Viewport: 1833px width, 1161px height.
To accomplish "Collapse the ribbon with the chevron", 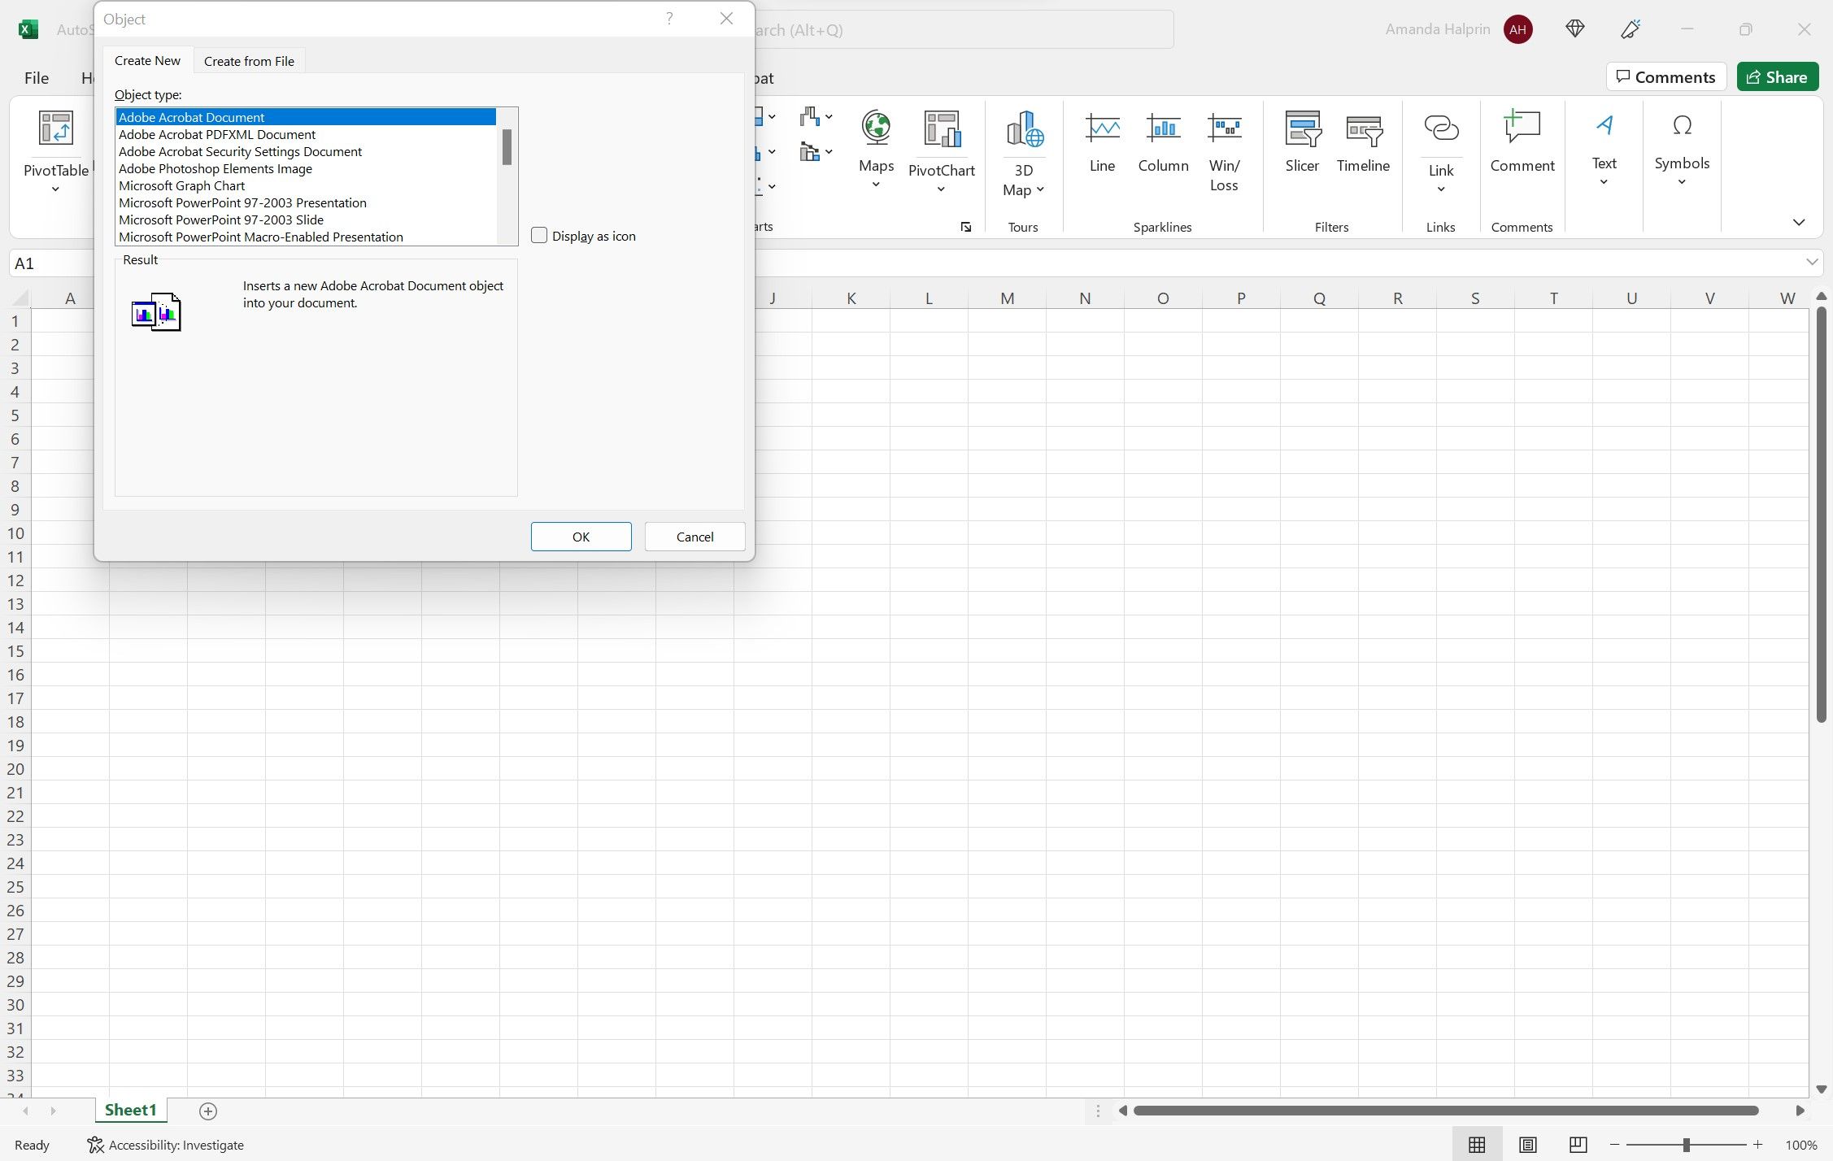I will pos(1798,221).
